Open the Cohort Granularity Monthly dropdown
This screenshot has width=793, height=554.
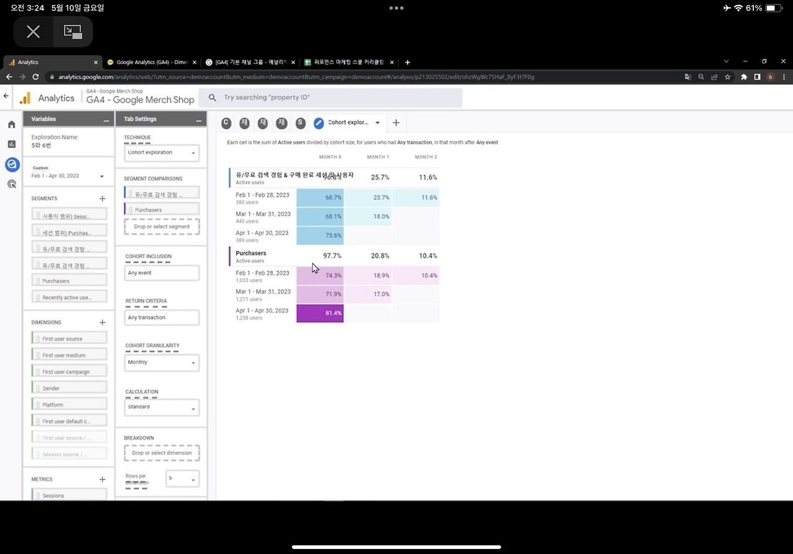pyautogui.click(x=162, y=363)
